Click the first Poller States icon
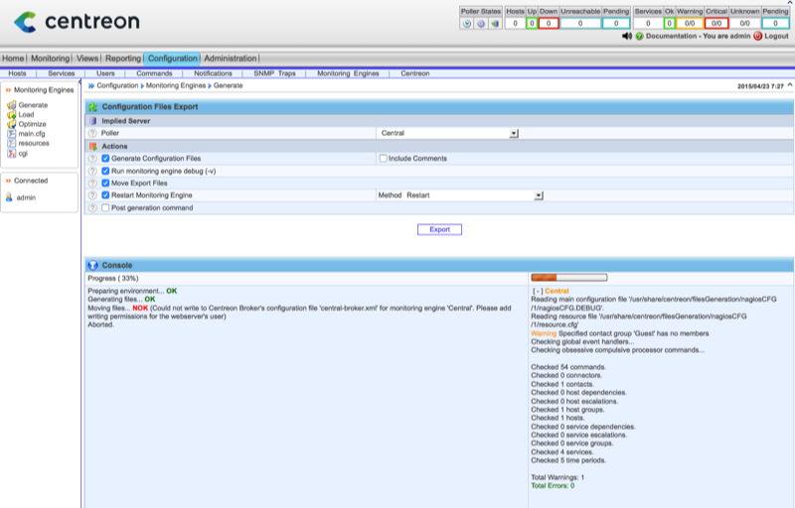The width and height of the screenshot is (795, 508). pos(467,23)
